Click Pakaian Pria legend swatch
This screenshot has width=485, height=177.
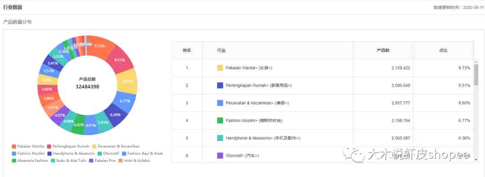point(91,160)
